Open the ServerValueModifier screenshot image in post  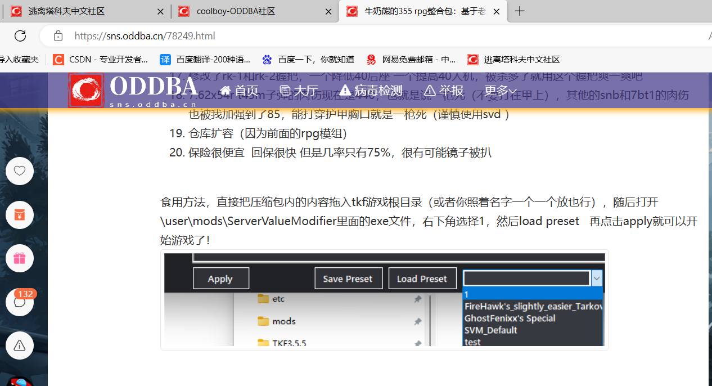pyautogui.click(x=384, y=300)
